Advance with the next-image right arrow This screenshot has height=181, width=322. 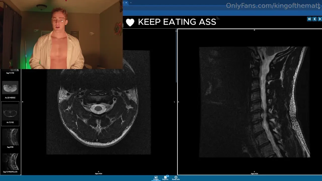(x=319, y=19)
